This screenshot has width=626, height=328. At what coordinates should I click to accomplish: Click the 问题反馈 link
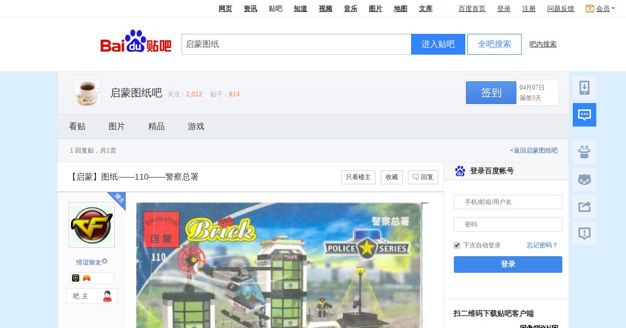point(561,8)
